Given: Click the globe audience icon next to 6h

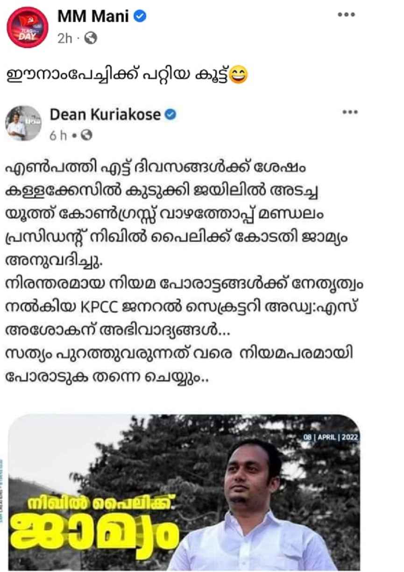Looking at the screenshot, I should tap(86, 136).
